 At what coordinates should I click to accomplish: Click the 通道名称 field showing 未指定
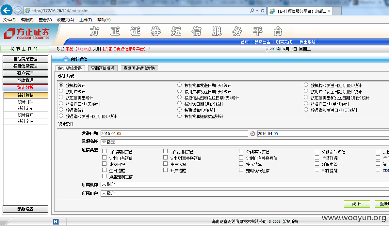click(245, 142)
